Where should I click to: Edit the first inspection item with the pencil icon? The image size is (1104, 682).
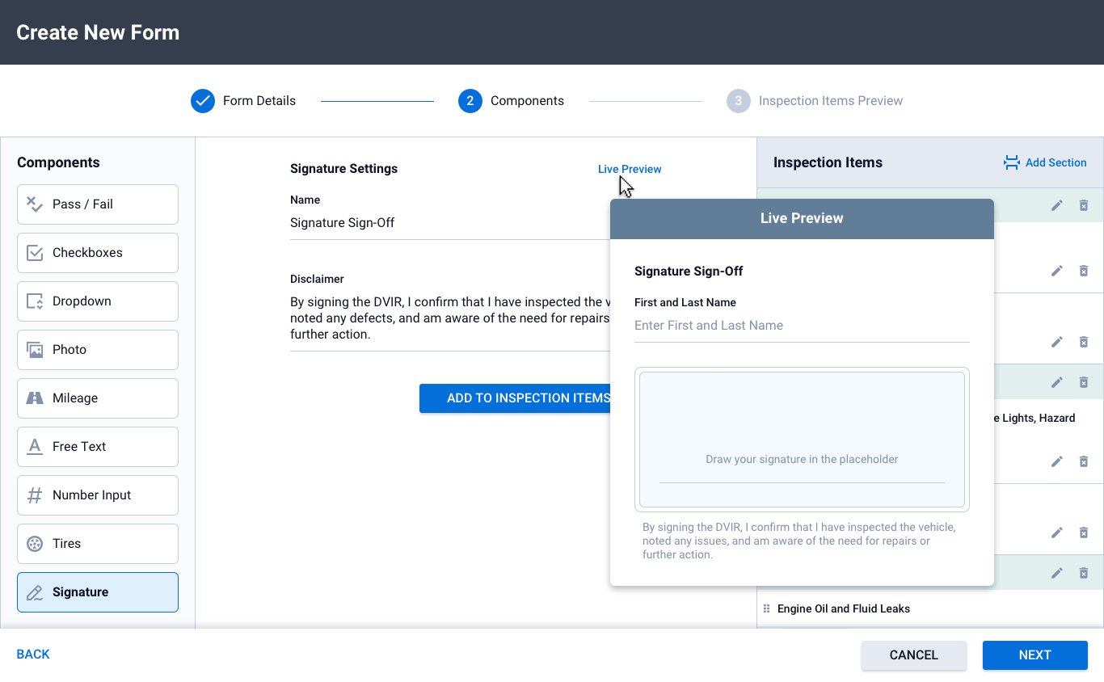pos(1056,205)
